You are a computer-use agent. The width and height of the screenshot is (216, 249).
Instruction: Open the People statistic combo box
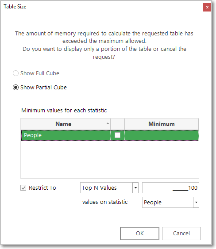170,202
